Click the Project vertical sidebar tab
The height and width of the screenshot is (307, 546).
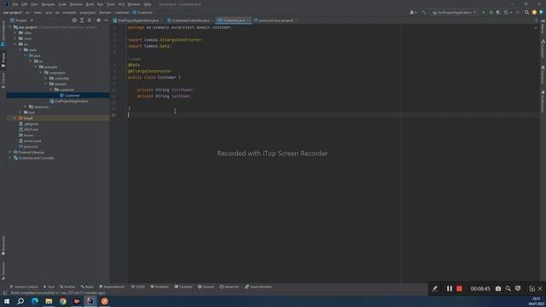3,60
